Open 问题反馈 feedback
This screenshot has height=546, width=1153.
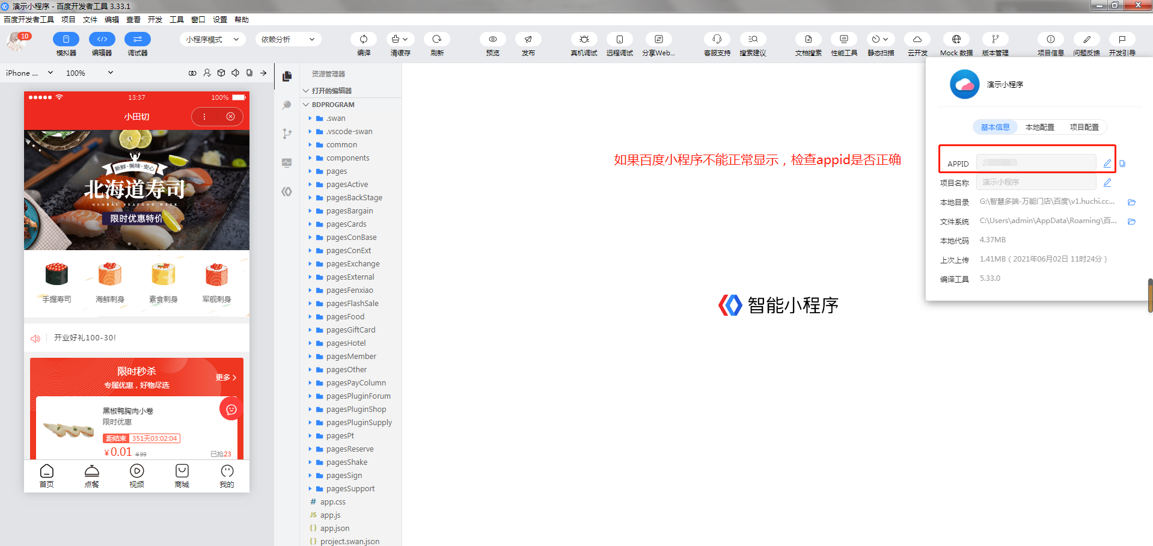[x=1087, y=39]
